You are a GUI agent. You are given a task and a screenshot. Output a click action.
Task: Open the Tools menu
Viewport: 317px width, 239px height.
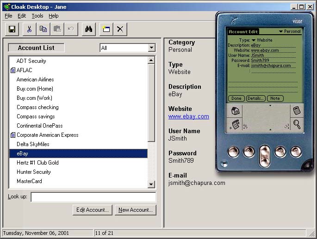click(37, 16)
